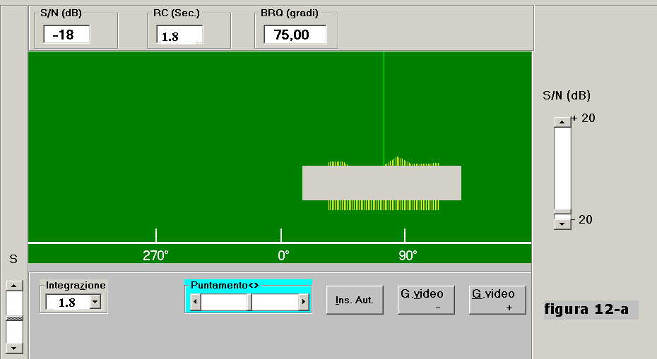Screen dimensions: 657x359
Task: Click the Puntamento right scroll arrow
Action: pyautogui.click(x=304, y=302)
